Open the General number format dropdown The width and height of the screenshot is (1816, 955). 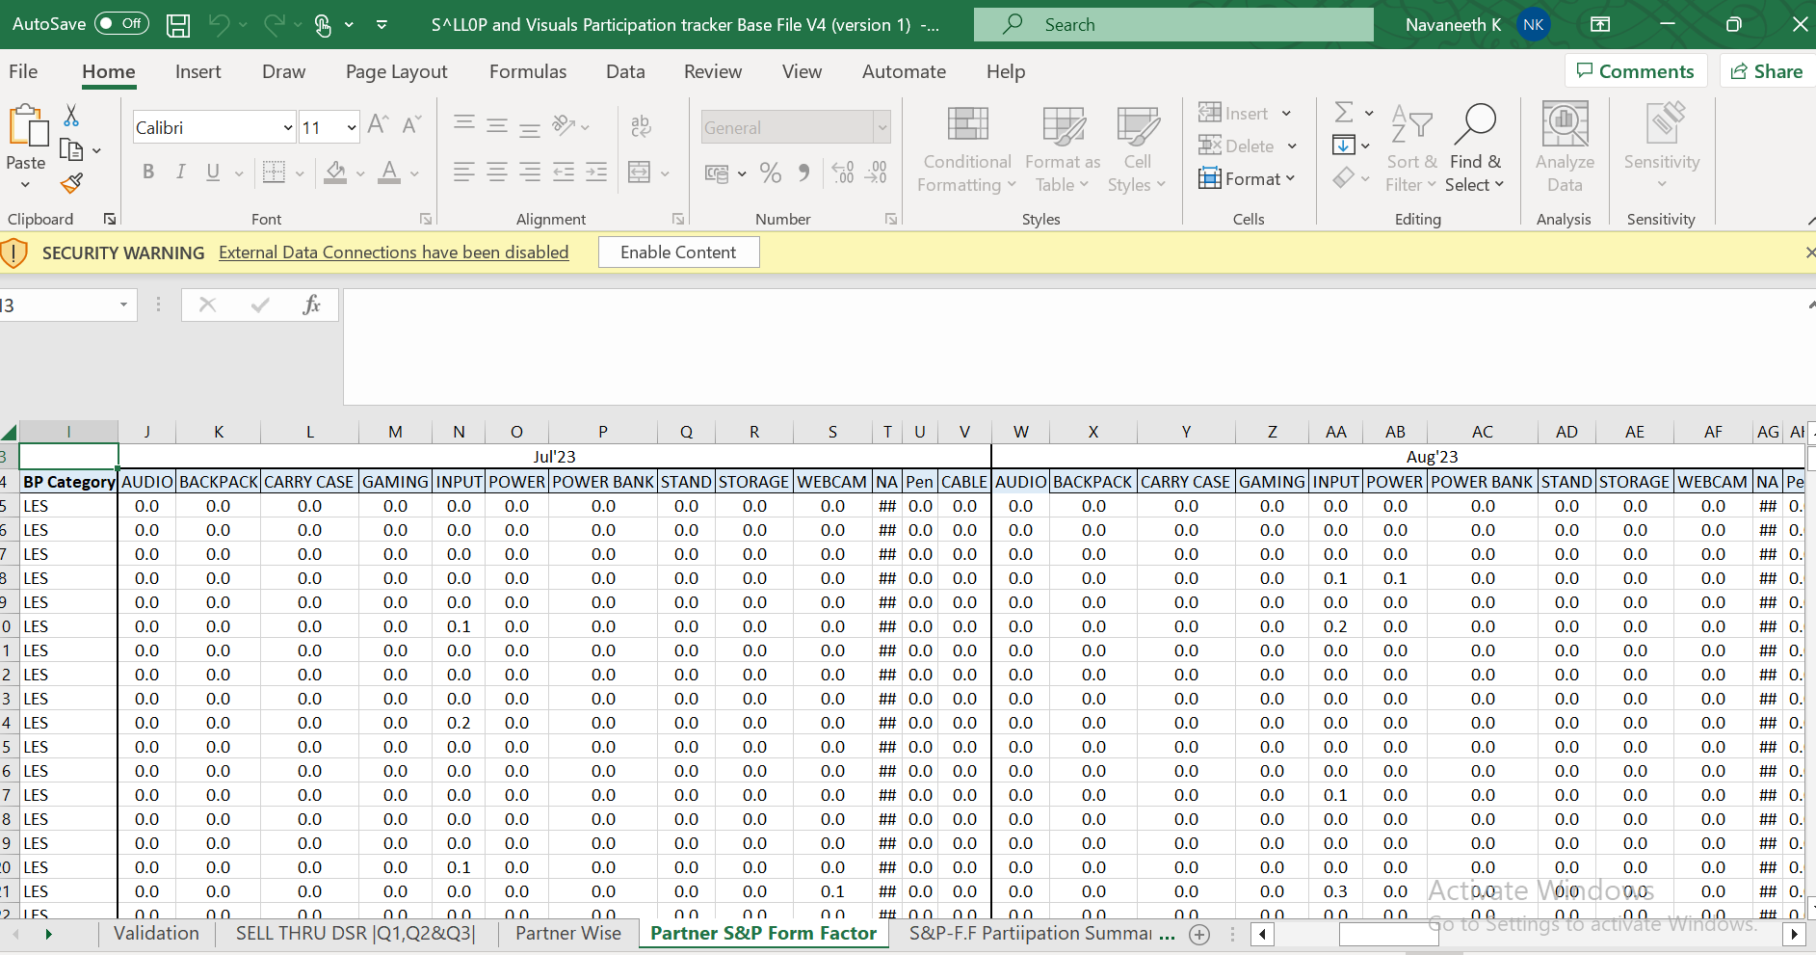(x=881, y=128)
